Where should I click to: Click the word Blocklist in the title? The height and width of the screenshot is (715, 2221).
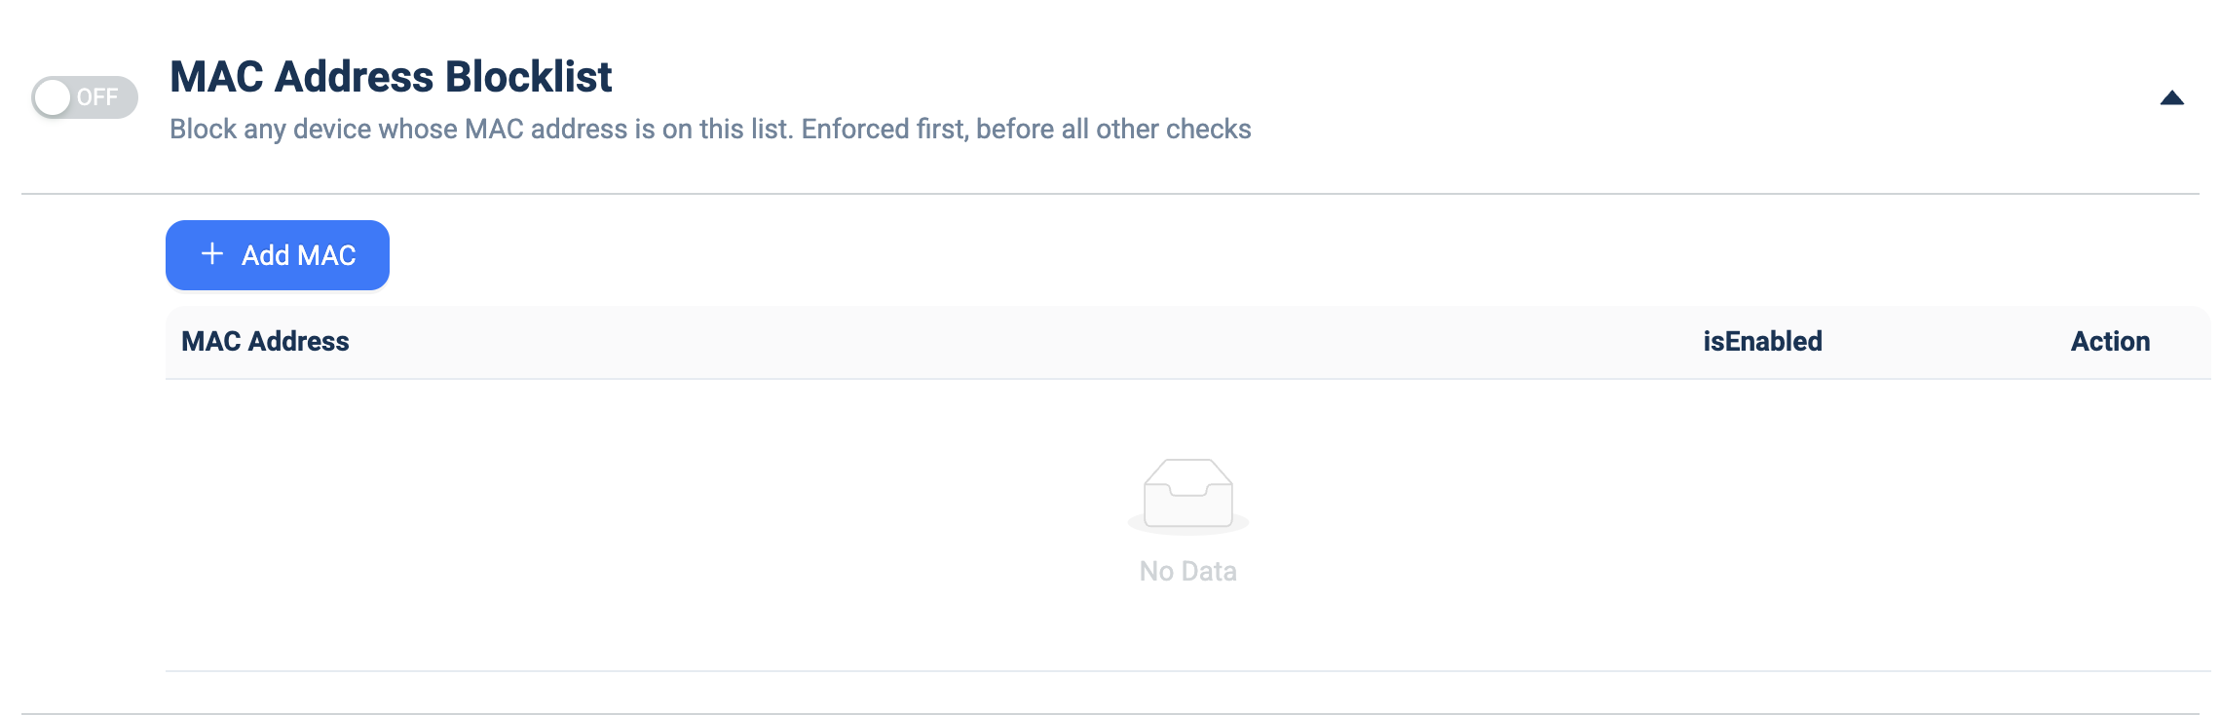[x=529, y=76]
